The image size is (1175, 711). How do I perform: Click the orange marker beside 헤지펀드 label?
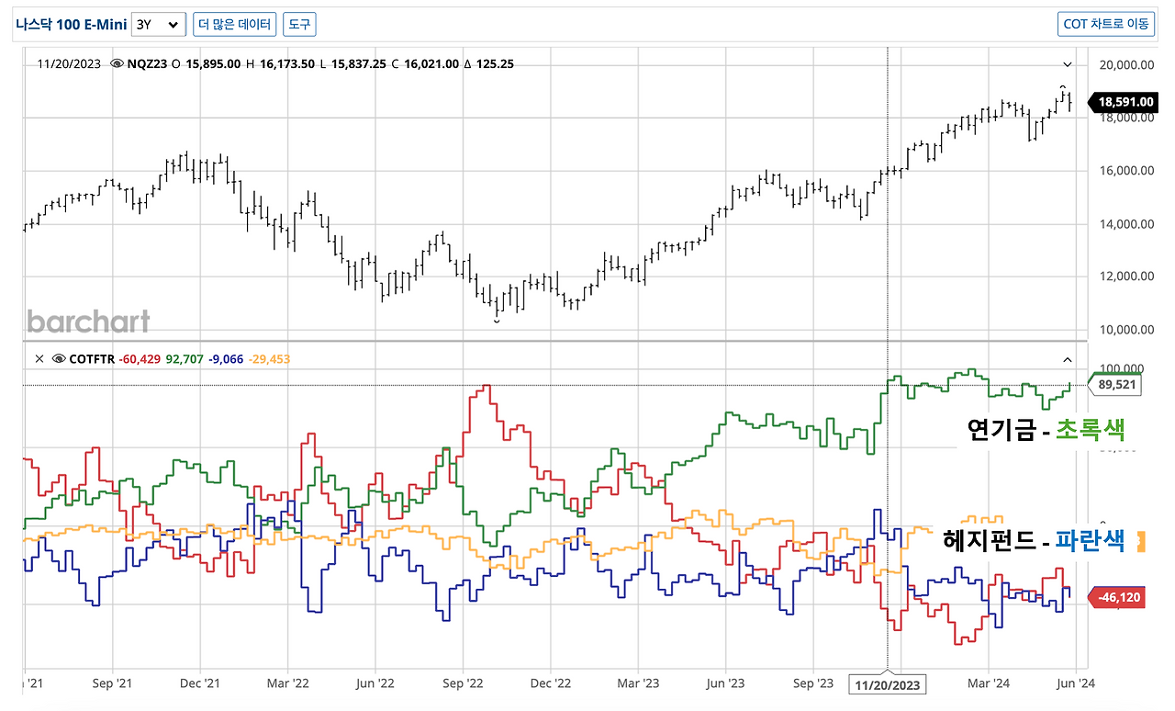pos(1142,541)
